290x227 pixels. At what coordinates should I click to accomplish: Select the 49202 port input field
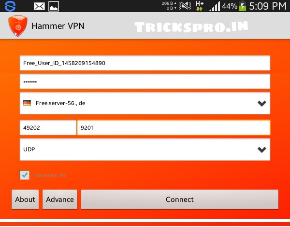(x=48, y=127)
